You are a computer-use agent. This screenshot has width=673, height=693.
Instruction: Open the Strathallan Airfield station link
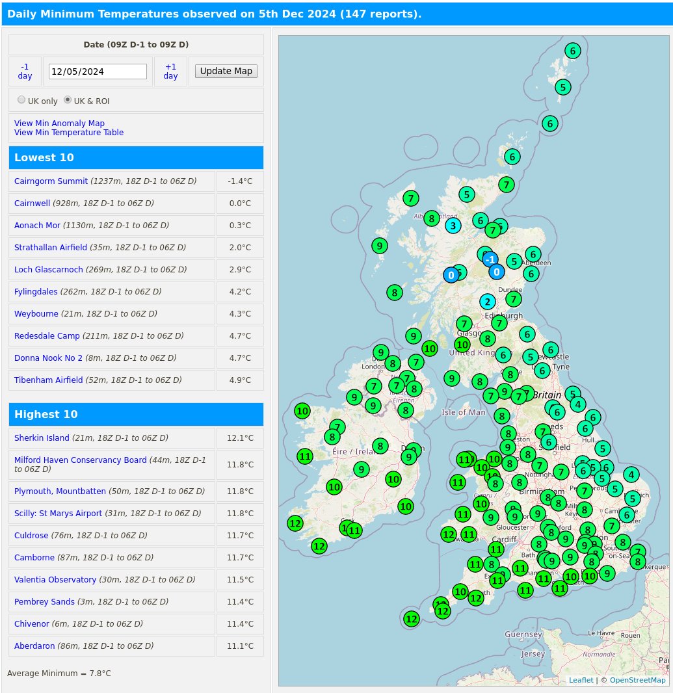click(x=51, y=248)
